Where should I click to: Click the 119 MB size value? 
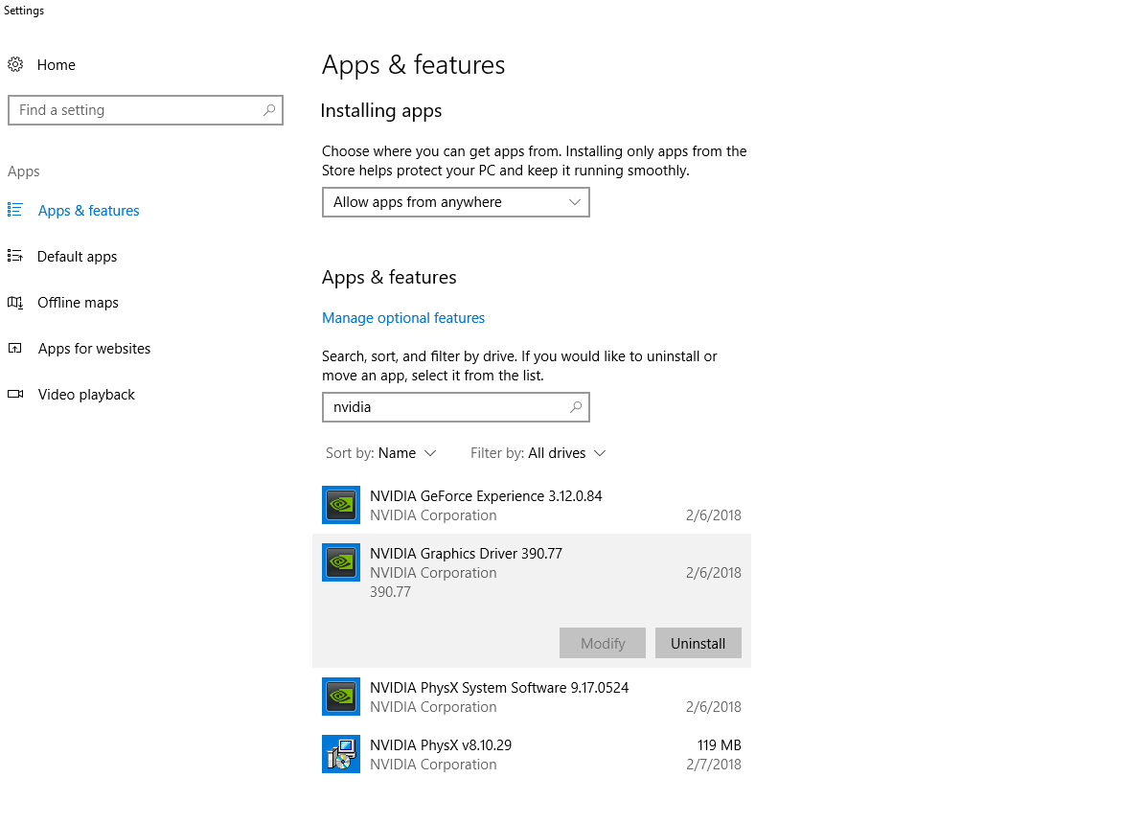720,744
